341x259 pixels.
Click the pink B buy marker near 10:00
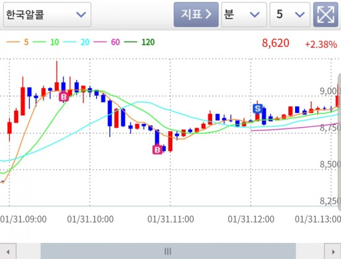point(64,97)
